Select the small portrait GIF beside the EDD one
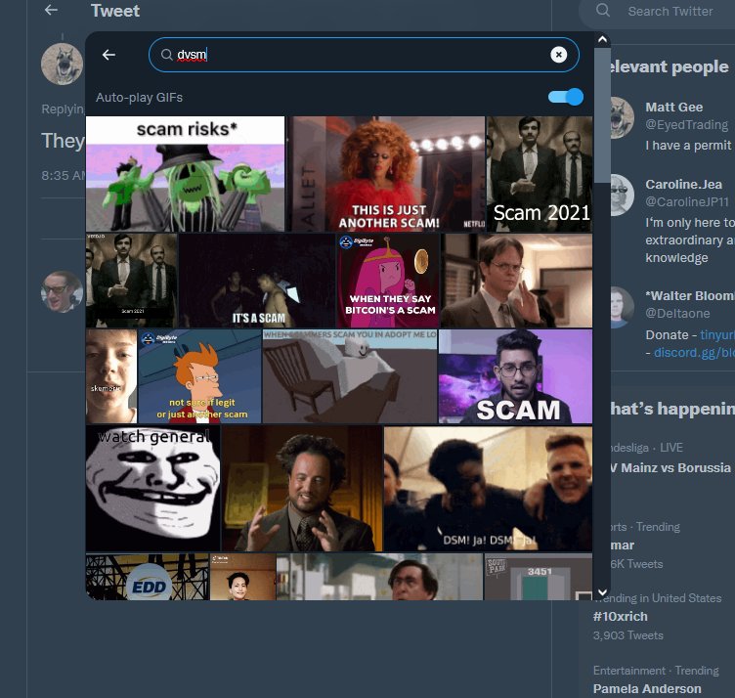The image size is (735, 698). click(x=242, y=577)
